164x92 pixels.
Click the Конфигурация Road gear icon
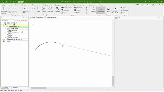click(x=137, y=5)
